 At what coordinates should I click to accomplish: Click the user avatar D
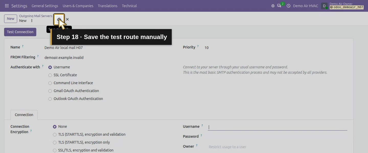pyautogui.click(x=324, y=6)
